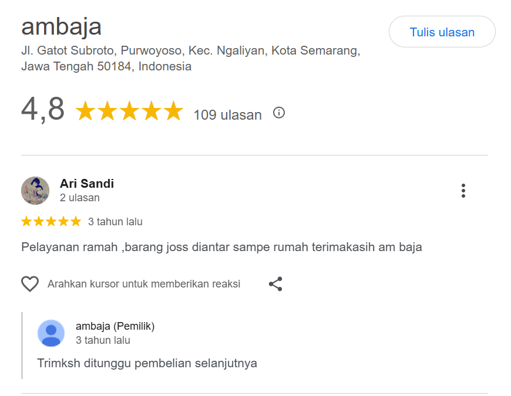Click the five-star rating on Ari Sandi's review
Screen dimensions: 511x396
51,222
